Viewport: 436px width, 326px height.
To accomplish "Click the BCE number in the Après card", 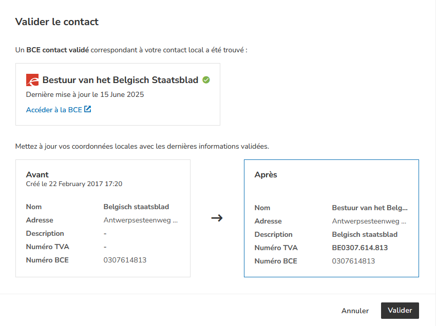I will (353, 261).
